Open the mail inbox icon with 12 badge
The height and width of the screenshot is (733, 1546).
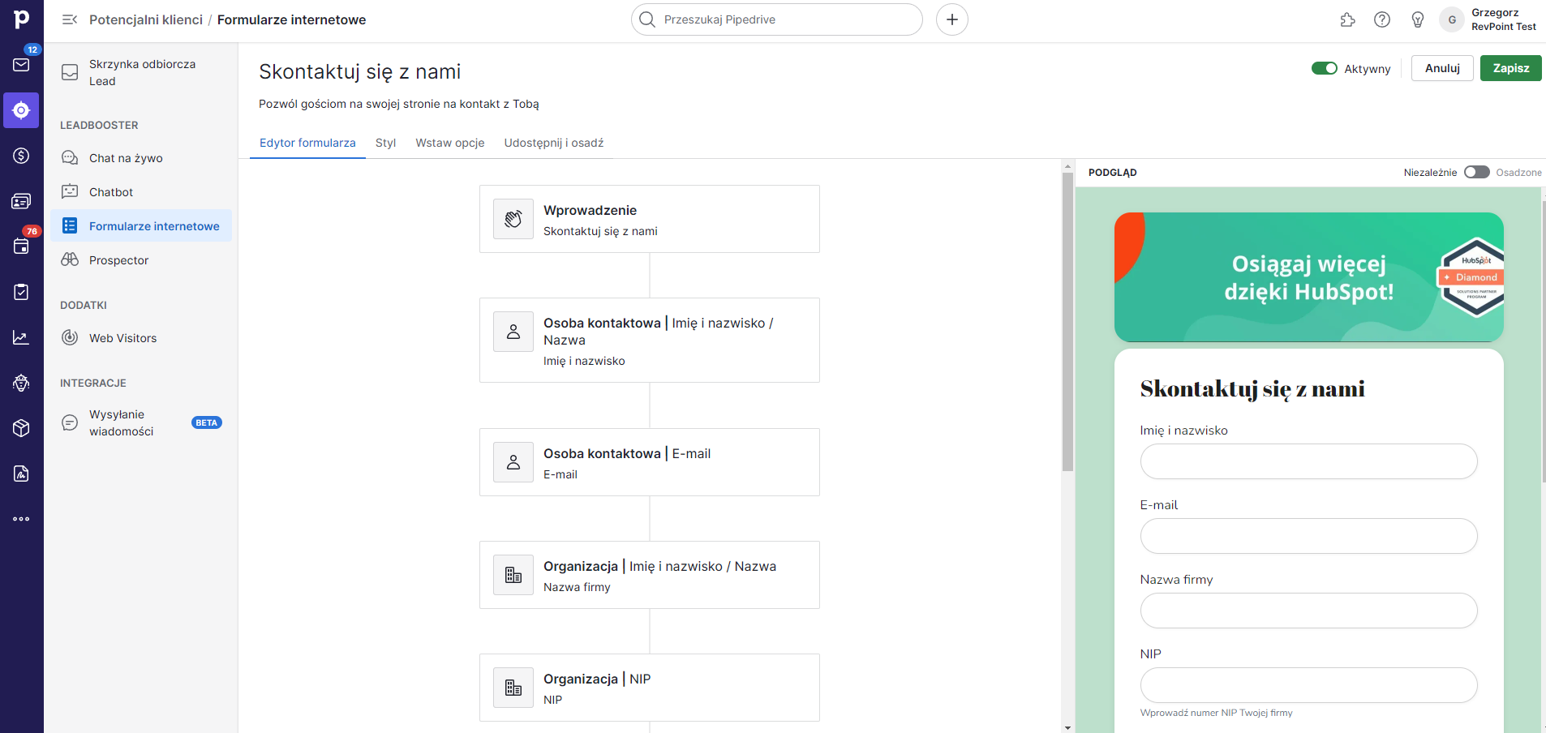click(x=21, y=65)
